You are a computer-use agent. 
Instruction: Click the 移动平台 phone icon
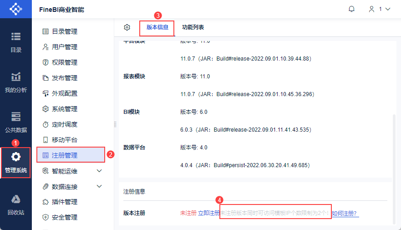46,140
